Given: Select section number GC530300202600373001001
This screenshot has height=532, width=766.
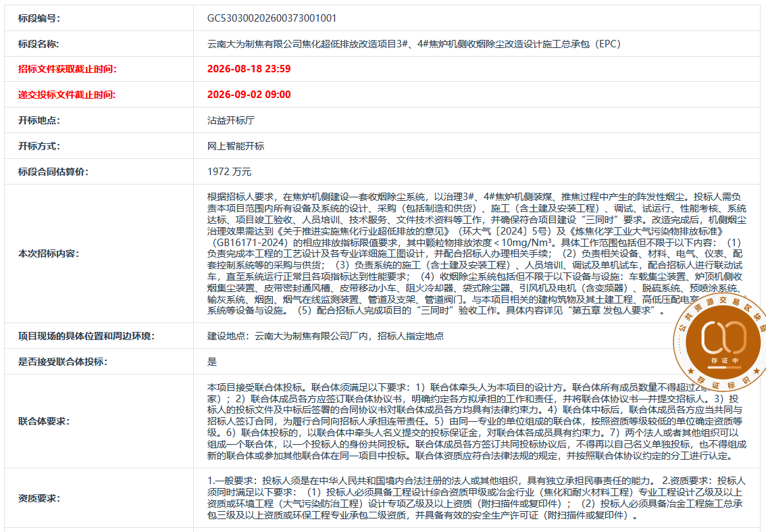Looking at the screenshot, I should 272,18.
